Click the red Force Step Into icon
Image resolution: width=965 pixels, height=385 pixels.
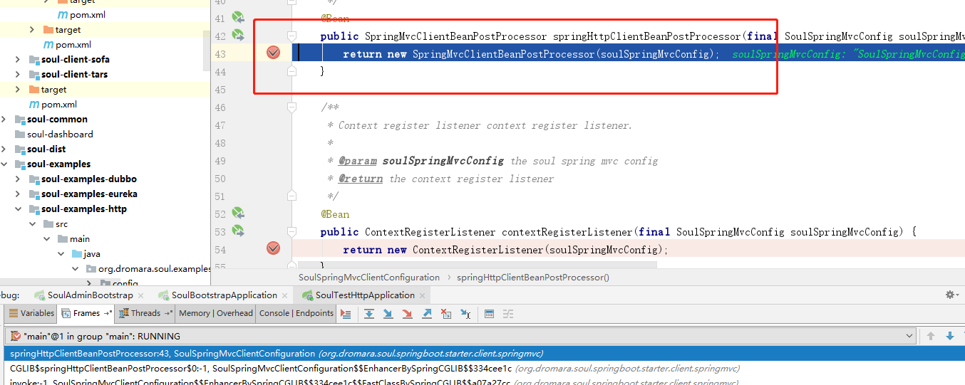coord(408,314)
